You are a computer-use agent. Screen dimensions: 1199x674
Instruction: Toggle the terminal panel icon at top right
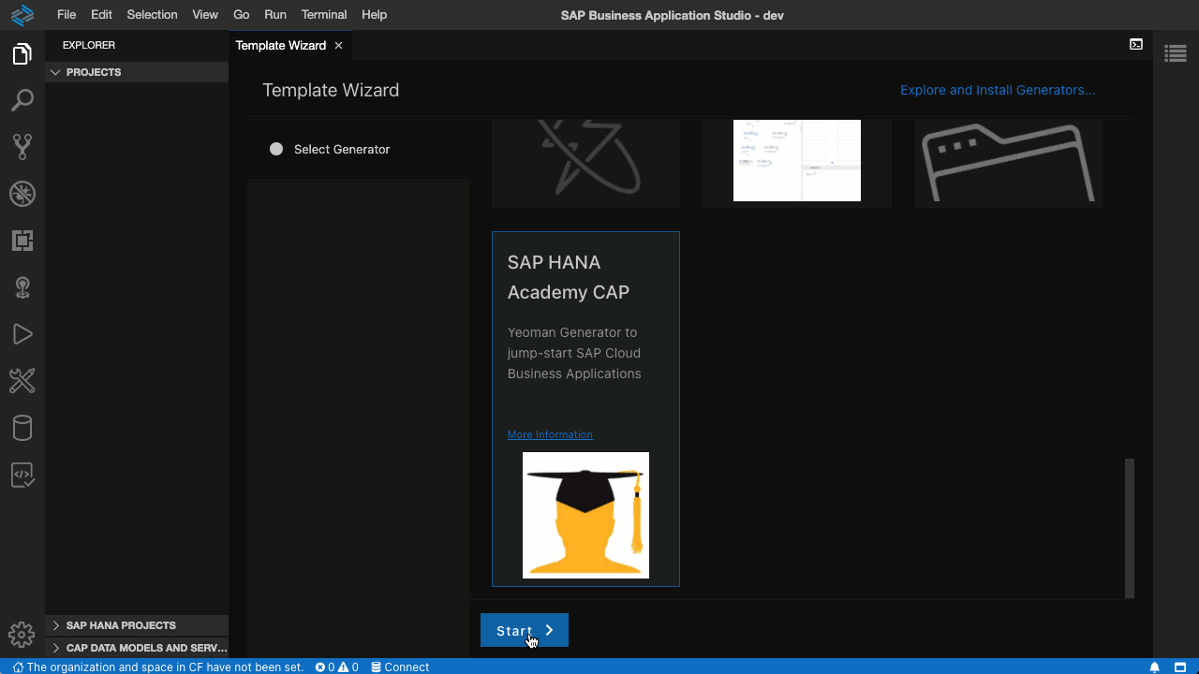coord(1136,44)
